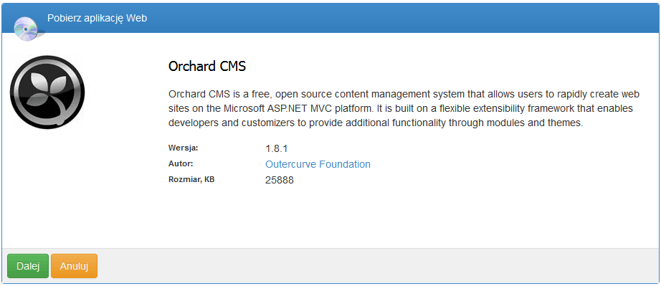Click the 'Rozmiar, KB' field label

[191, 180]
